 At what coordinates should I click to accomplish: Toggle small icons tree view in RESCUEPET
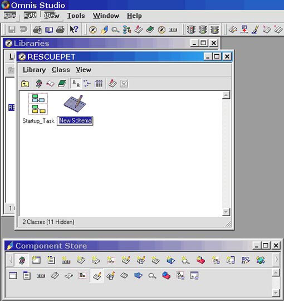click(87, 84)
